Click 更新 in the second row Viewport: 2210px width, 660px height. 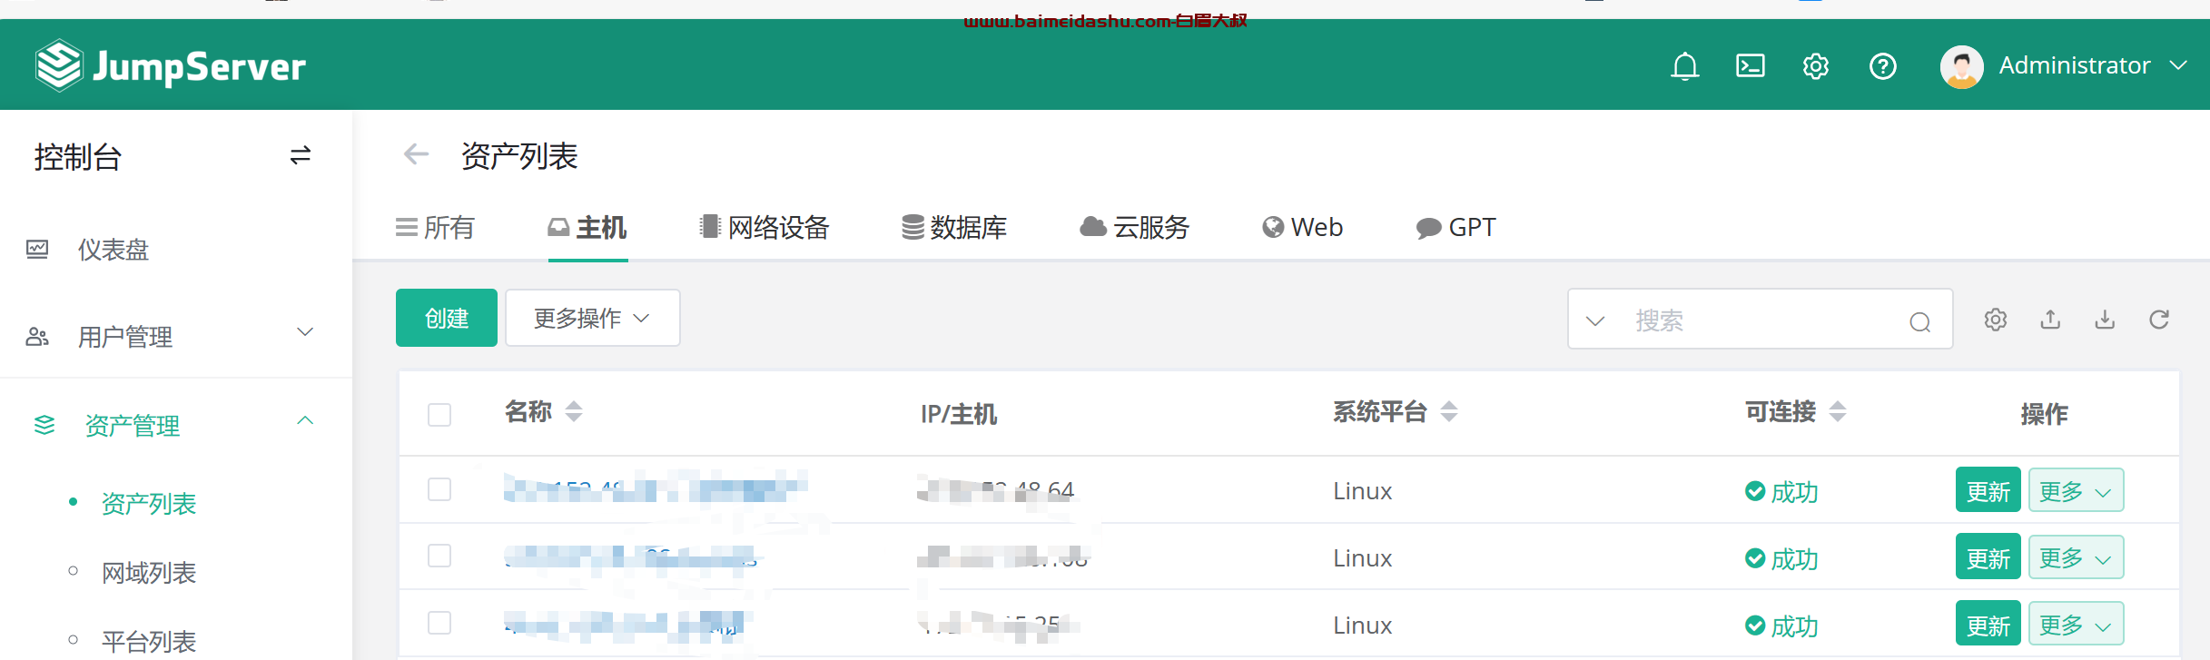[1988, 557]
